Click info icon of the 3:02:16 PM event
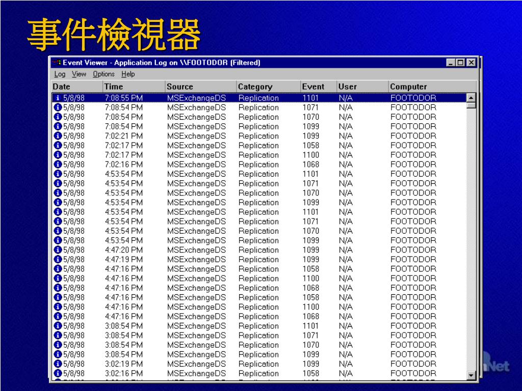522x391 pixels. (x=58, y=373)
